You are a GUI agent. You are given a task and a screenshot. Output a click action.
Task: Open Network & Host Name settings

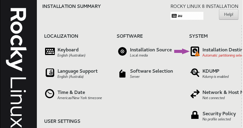[222, 92]
